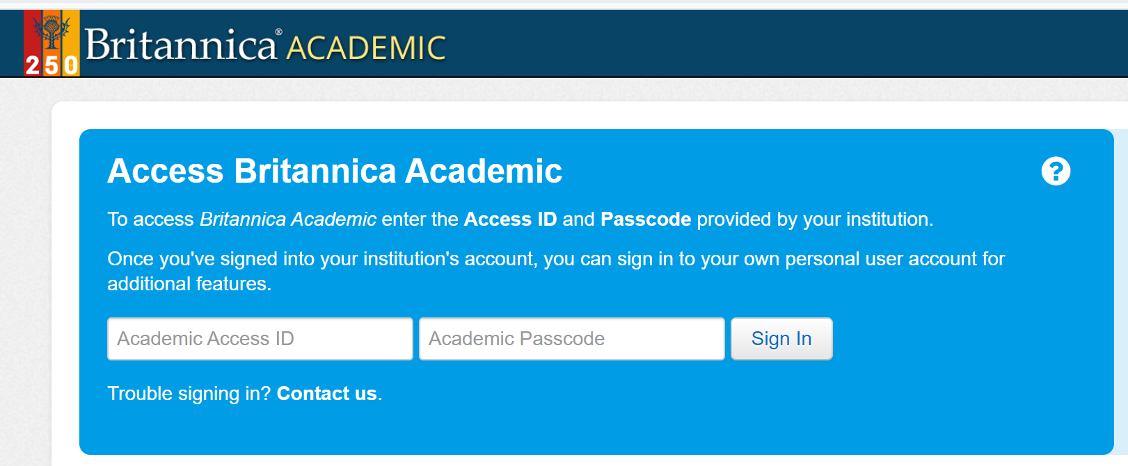Open help via the question mark icon
The image size is (1128, 466).
1056,171
